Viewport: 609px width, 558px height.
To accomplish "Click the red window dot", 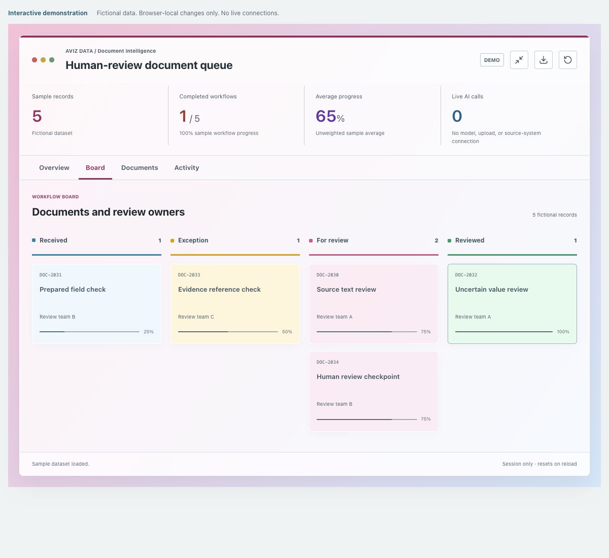I will coord(35,60).
